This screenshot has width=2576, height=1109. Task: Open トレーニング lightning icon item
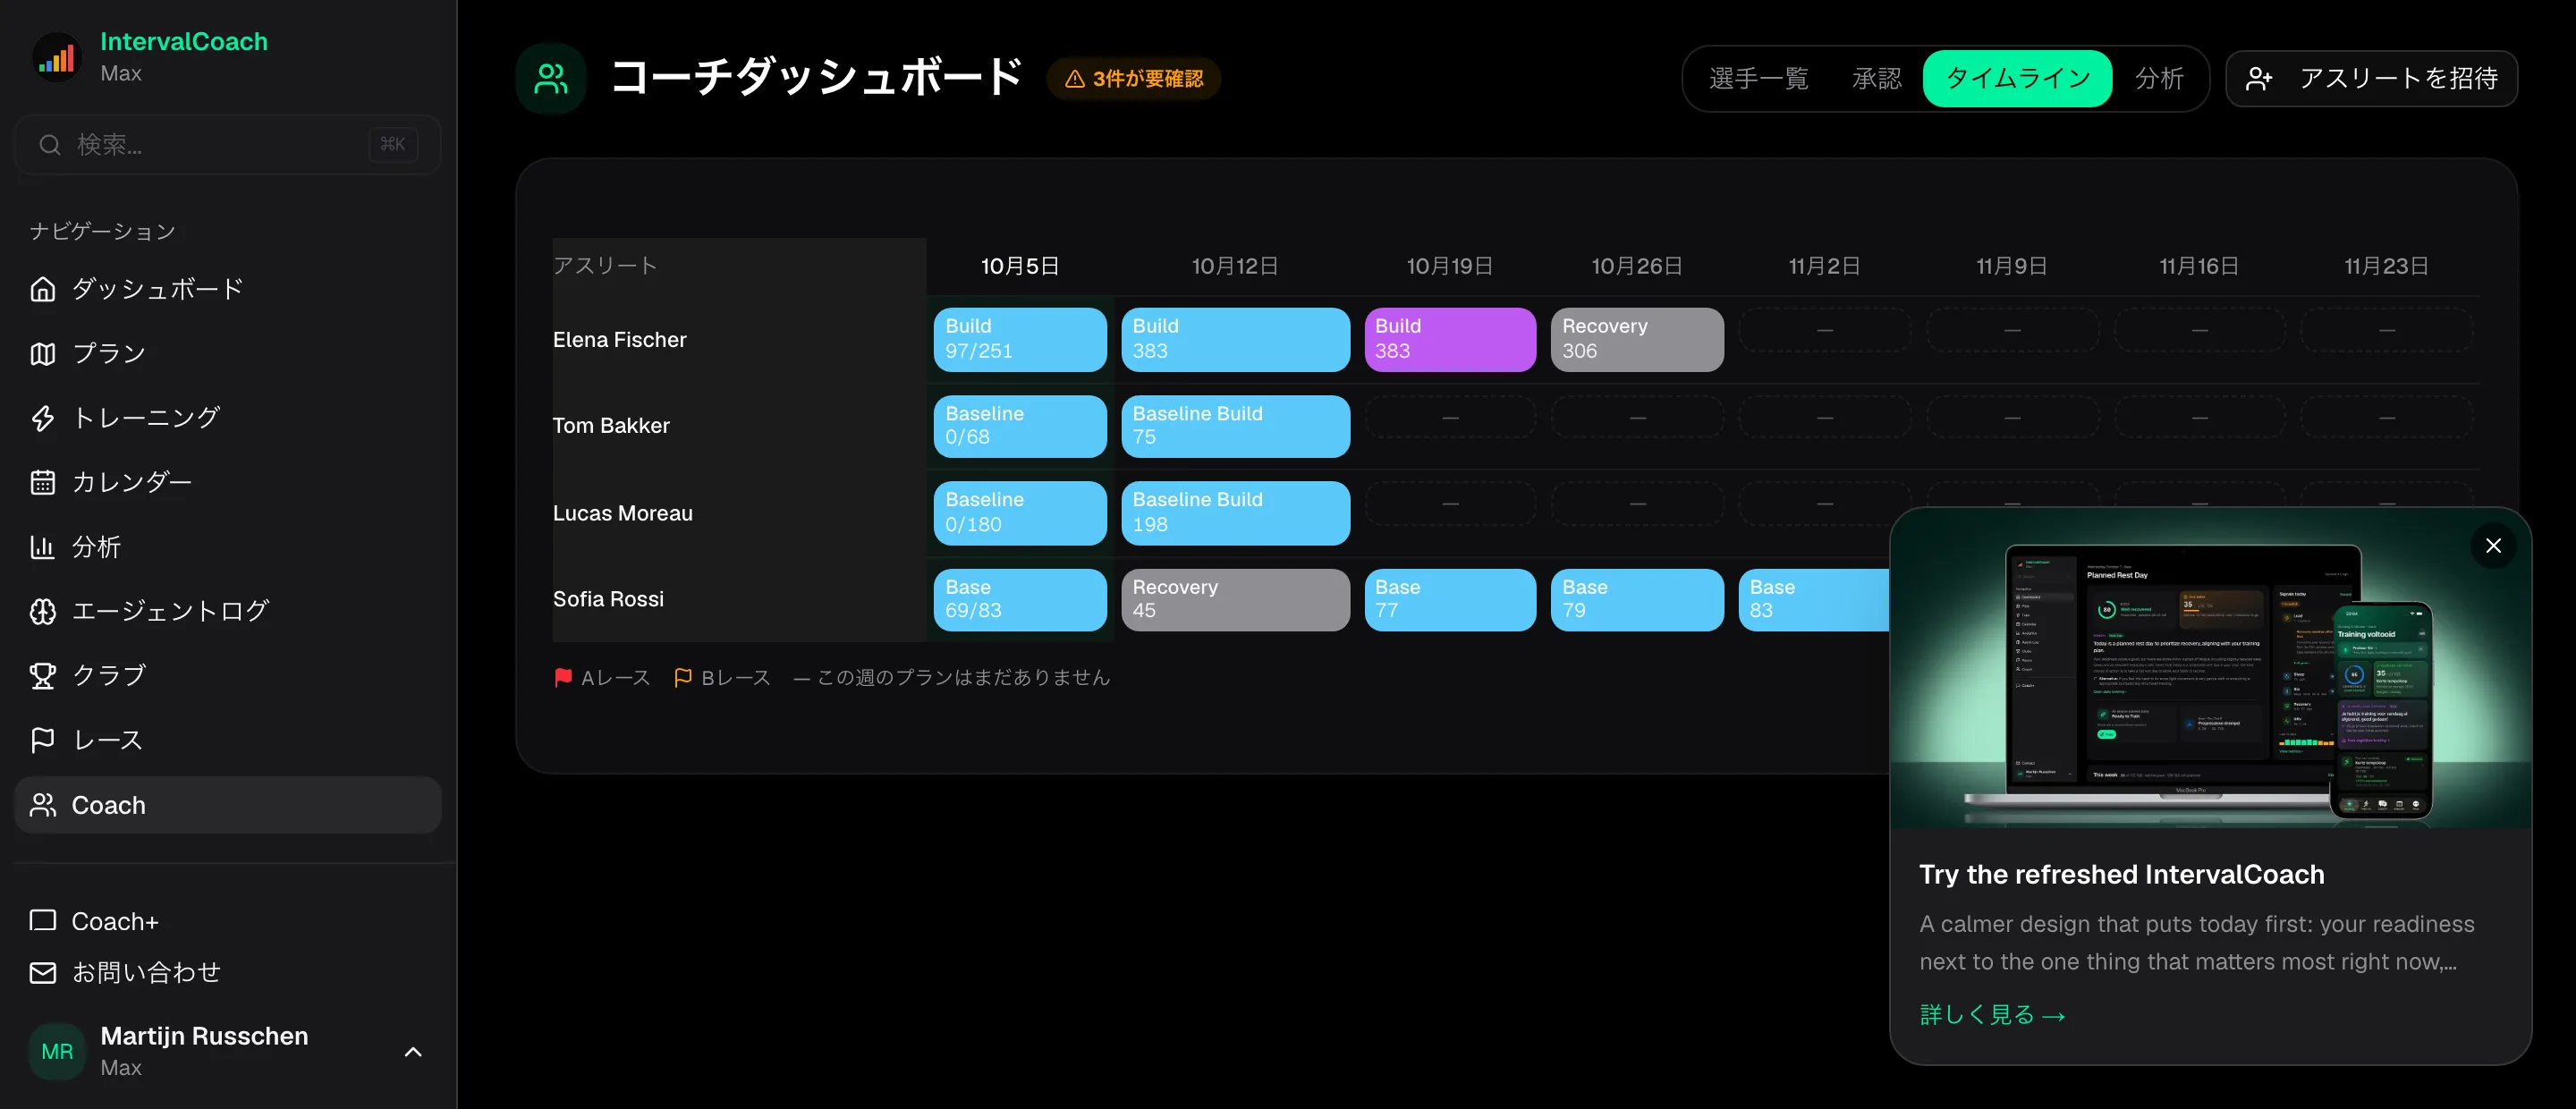(228, 417)
